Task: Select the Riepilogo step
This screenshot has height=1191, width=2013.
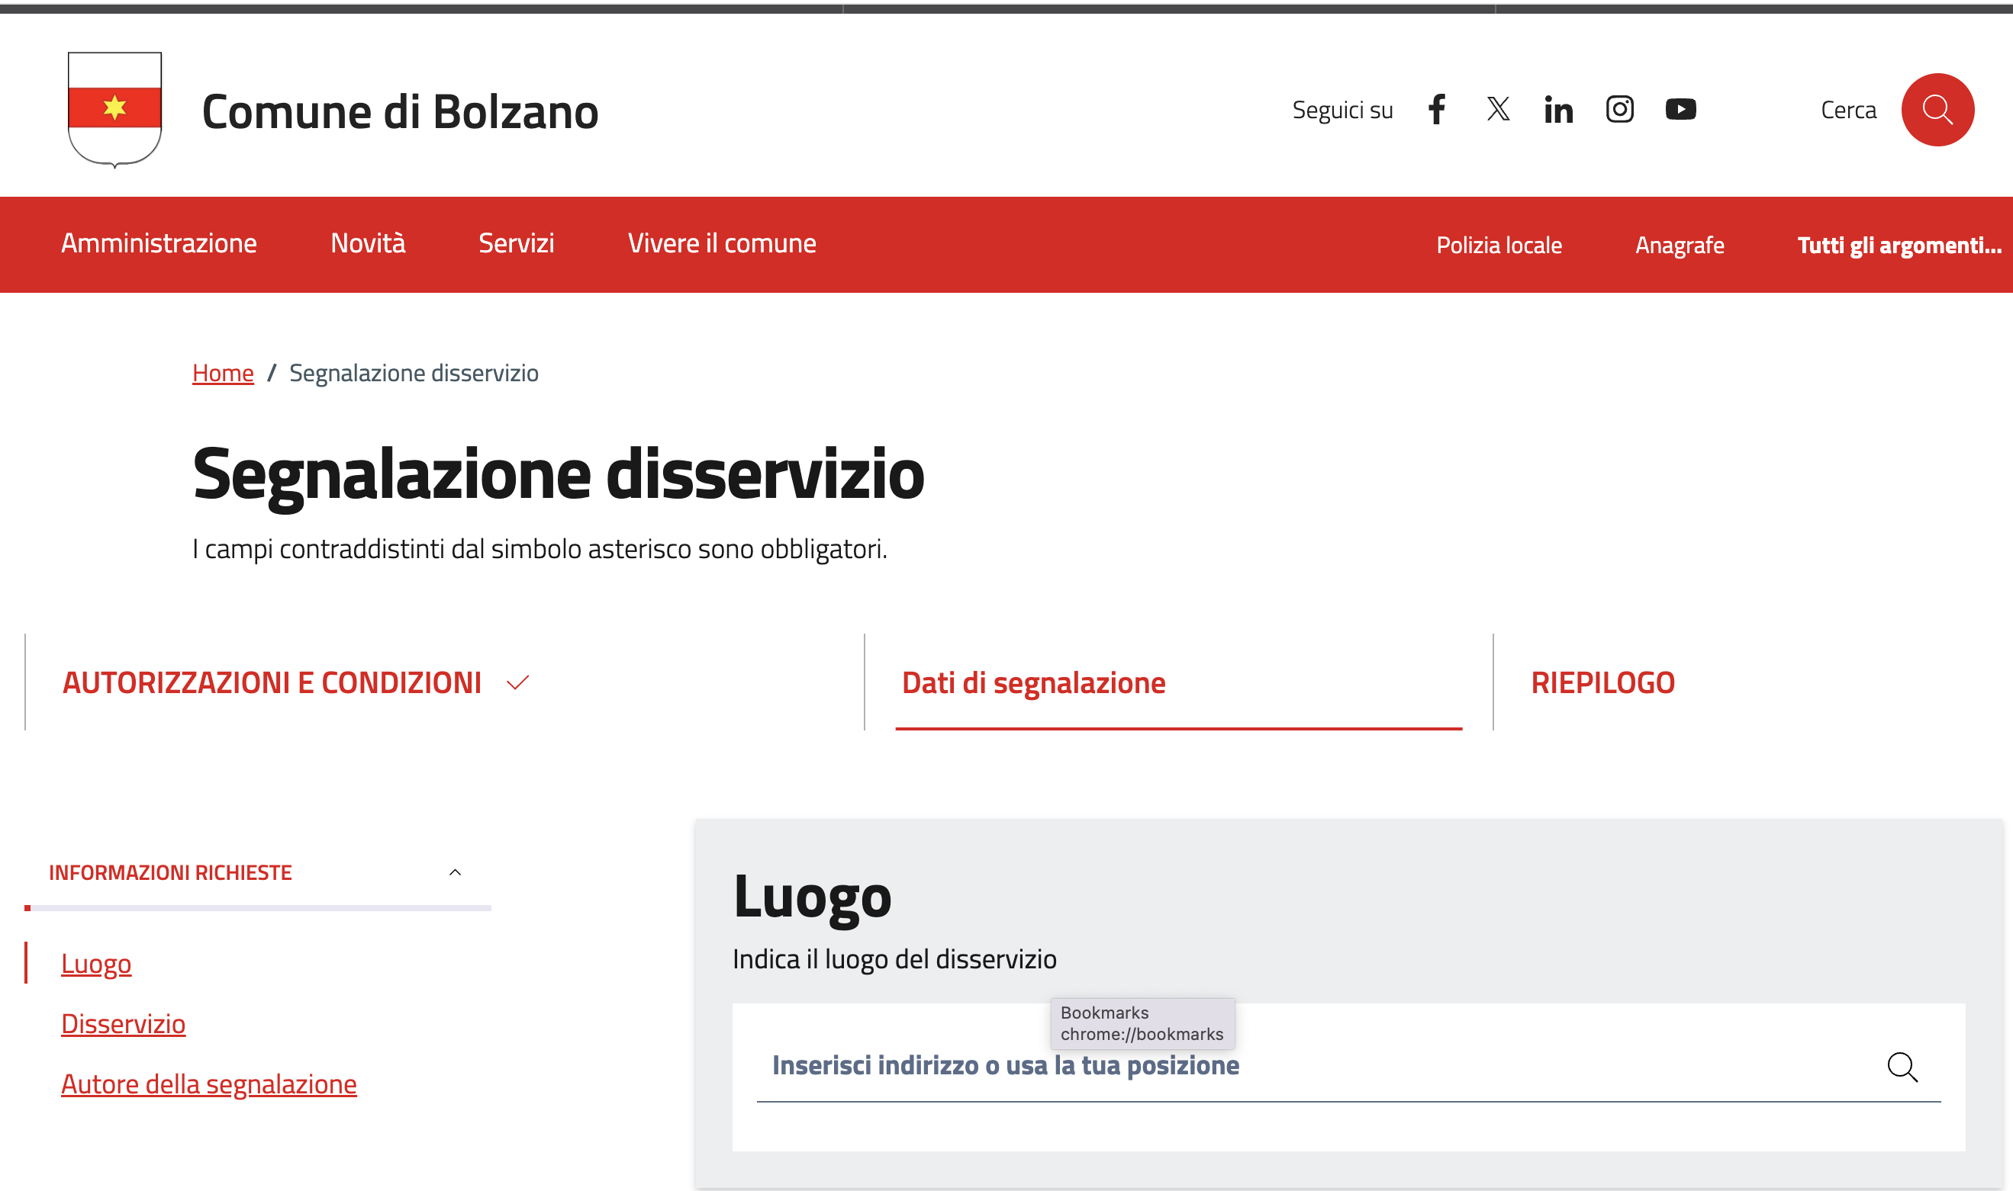Action: pos(1602,683)
